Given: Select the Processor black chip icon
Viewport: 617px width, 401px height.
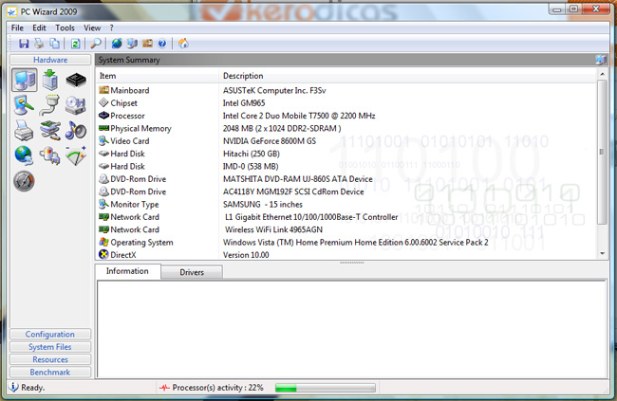Looking at the screenshot, I should coord(76,80).
